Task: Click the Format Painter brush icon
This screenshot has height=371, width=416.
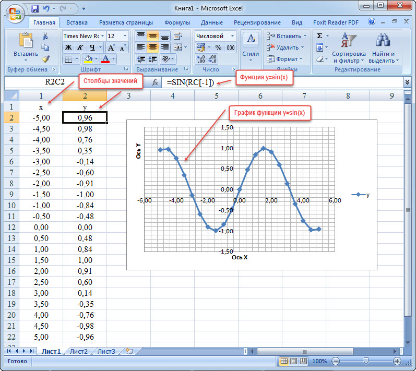Action: pos(45,58)
